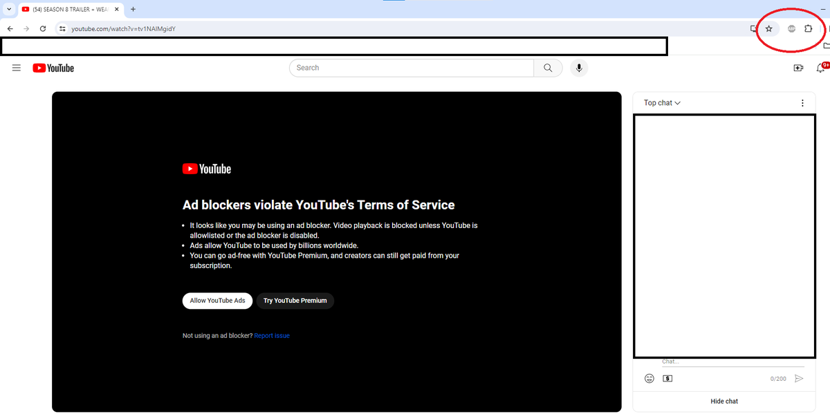
Task: Click 'Ads allow YouTube to be used by billions worldwide.'
Action: 274,245
